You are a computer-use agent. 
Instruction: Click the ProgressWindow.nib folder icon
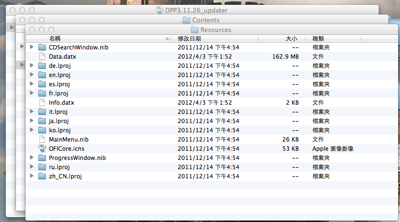pyautogui.click(x=42, y=158)
